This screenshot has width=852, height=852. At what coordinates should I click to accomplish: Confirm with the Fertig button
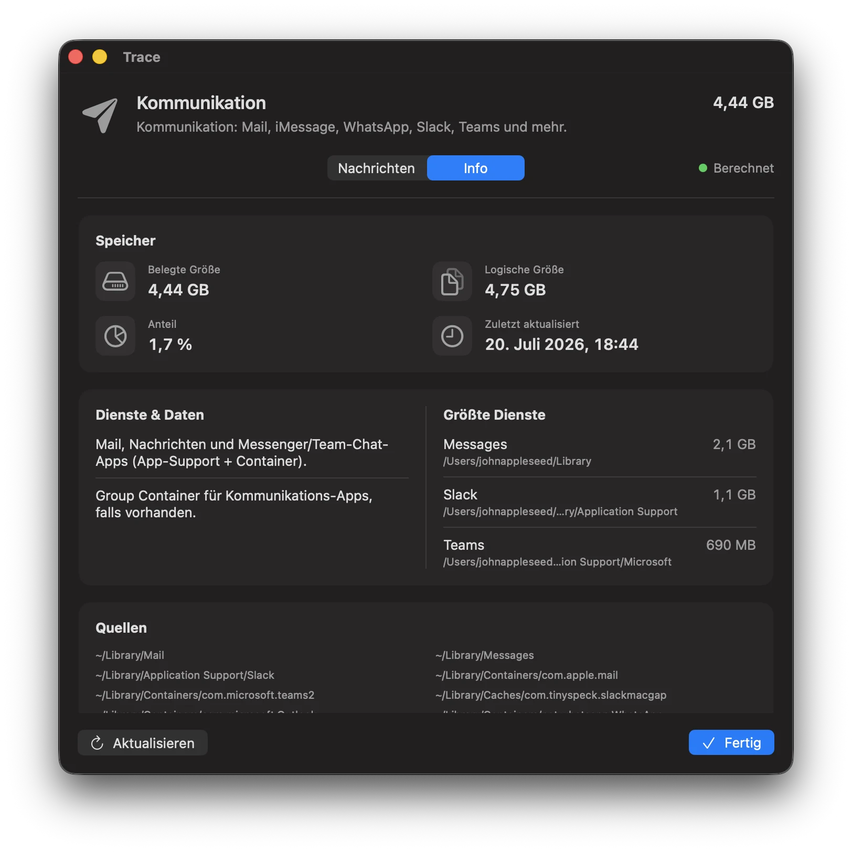coord(731,742)
